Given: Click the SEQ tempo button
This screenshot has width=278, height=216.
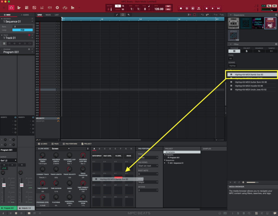Looking at the screenshot, I should (168, 10).
